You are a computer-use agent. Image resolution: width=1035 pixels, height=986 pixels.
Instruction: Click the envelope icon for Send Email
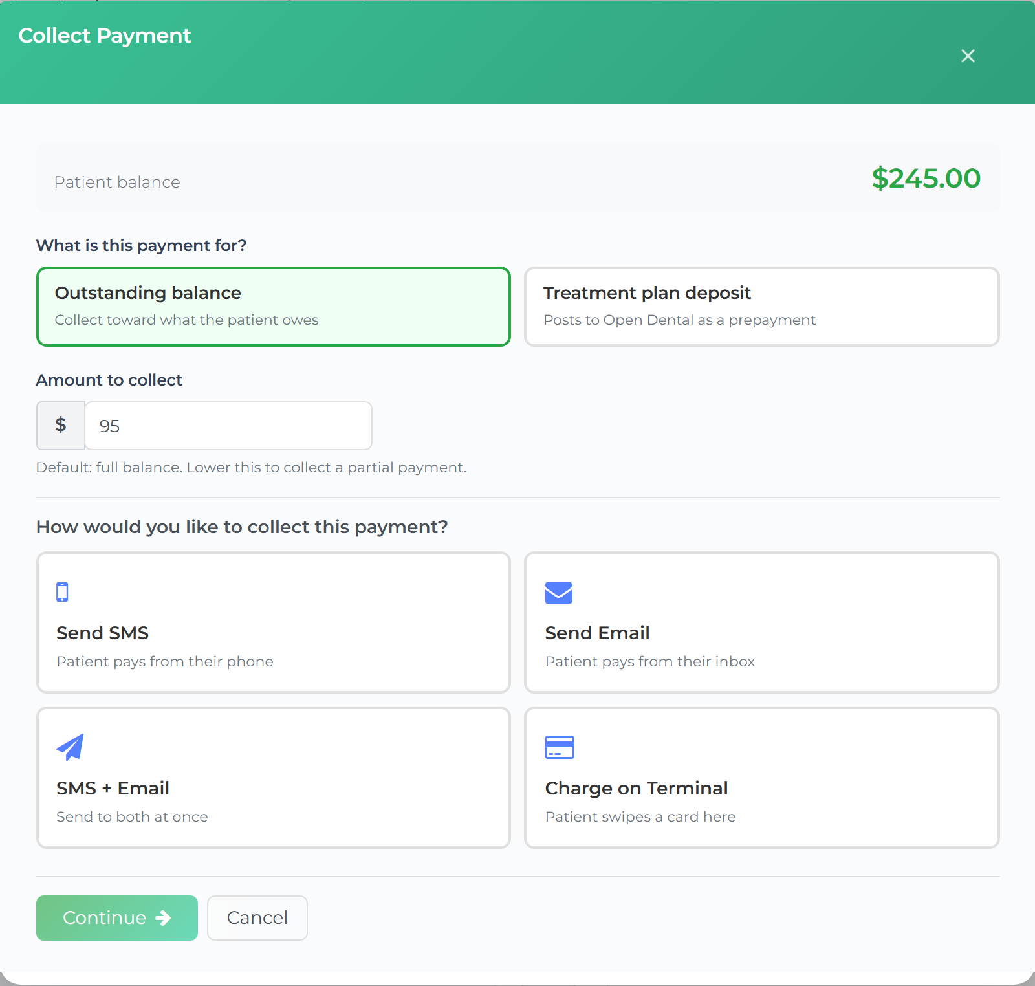(559, 593)
